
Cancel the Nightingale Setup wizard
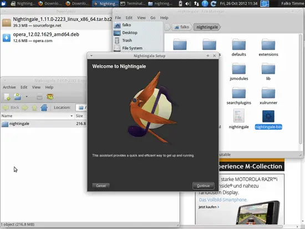pyautogui.click(x=101, y=186)
